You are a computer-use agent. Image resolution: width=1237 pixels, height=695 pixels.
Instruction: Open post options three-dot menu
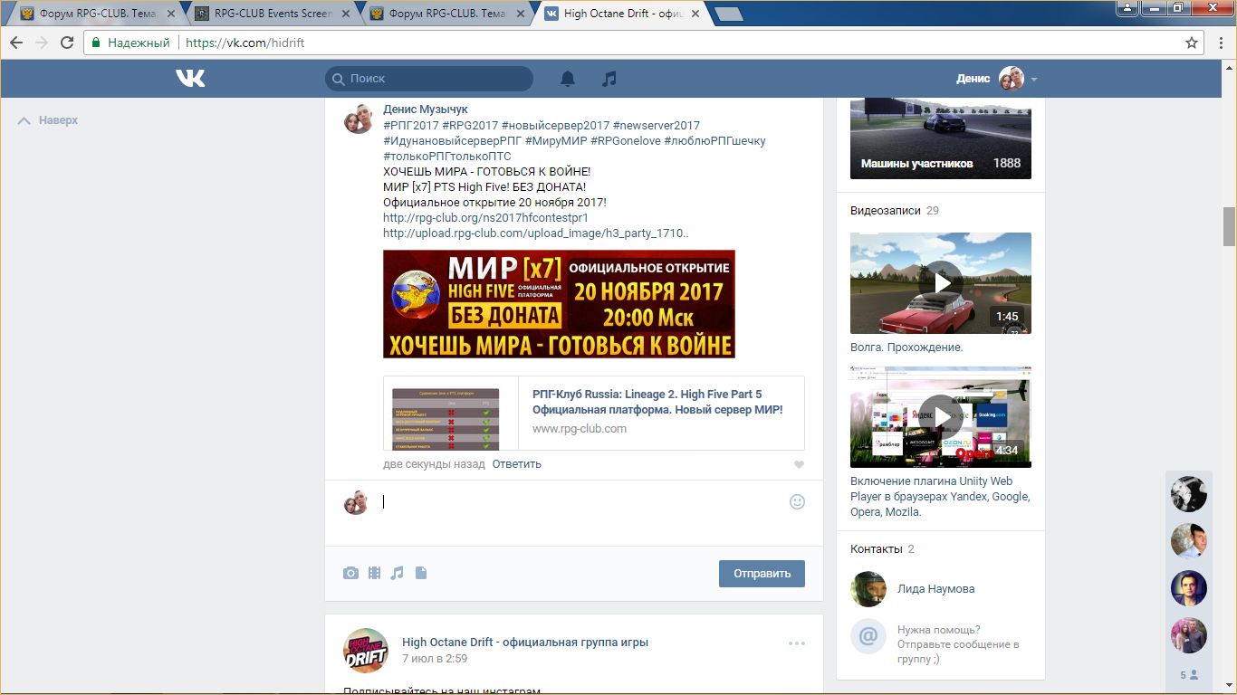click(797, 643)
